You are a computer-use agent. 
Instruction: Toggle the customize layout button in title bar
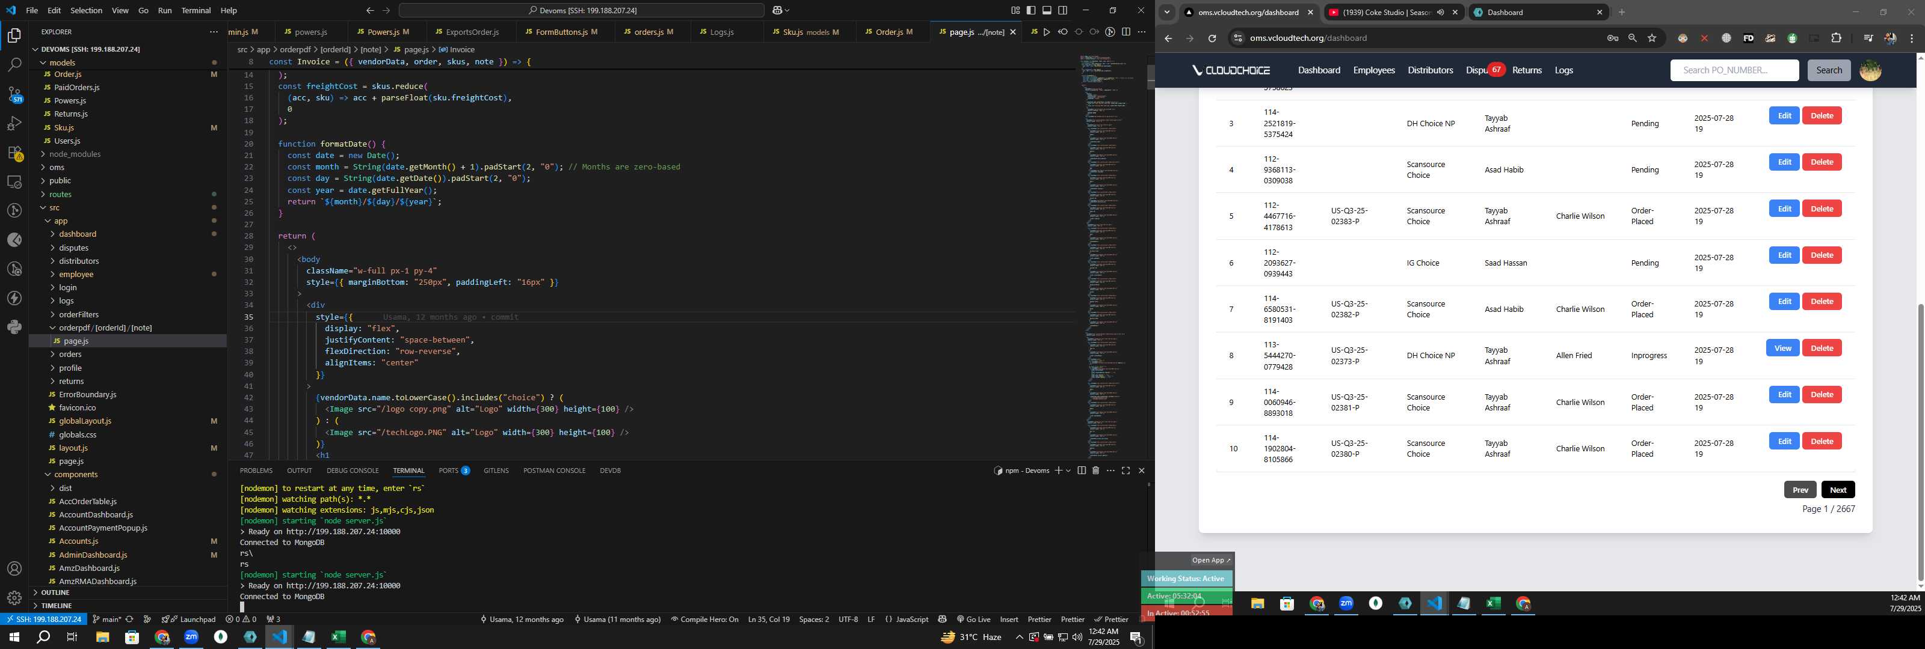pyautogui.click(x=1015, y=10)
